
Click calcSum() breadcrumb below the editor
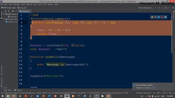[x=34, y=87]
